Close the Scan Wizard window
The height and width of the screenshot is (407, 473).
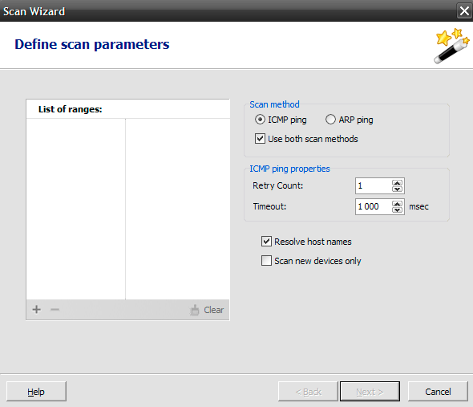click(464, 11)
